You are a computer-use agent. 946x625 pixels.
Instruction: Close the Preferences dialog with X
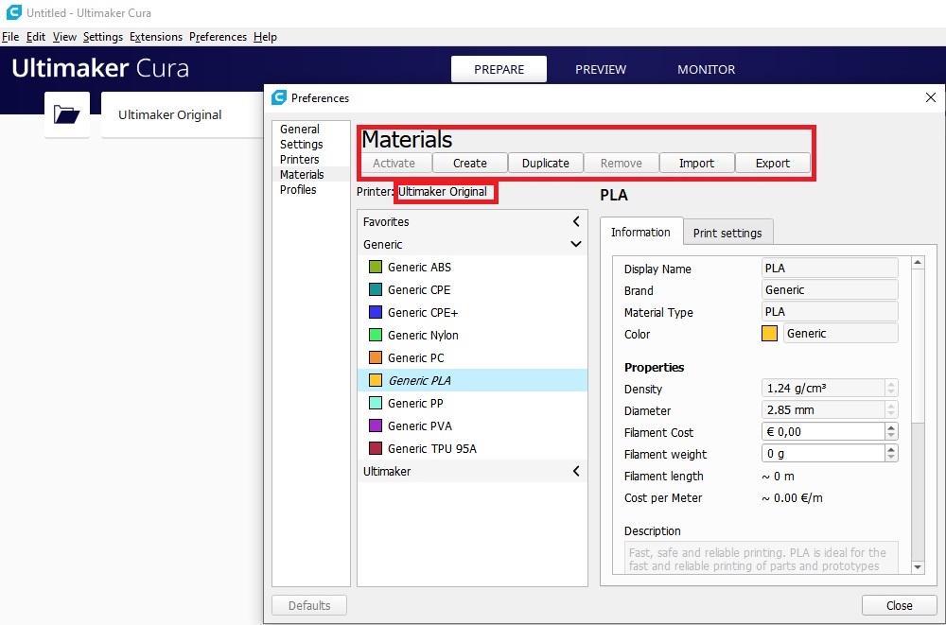click(x=930, y=97)
